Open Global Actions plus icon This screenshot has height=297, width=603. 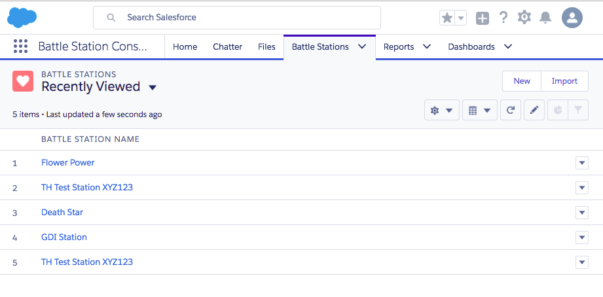pyautogui.click(x=483, y=18)
